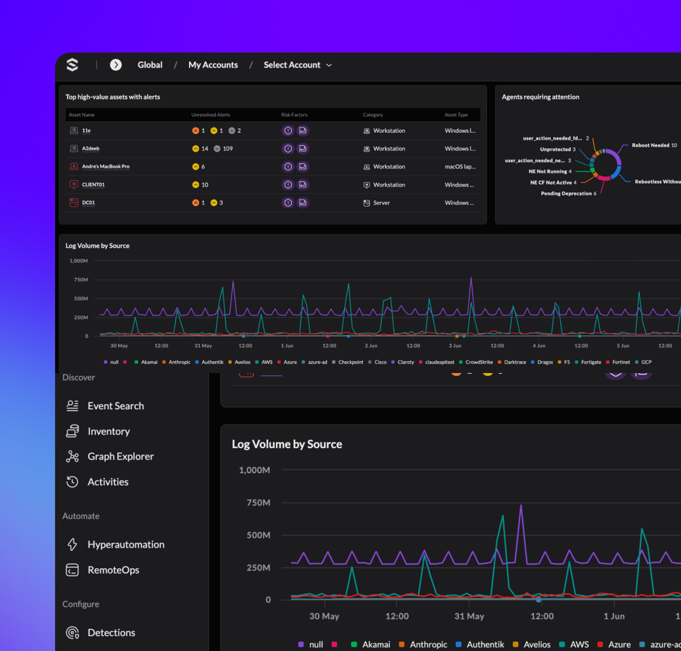Open the 11e asset link

tap(86, 130)
